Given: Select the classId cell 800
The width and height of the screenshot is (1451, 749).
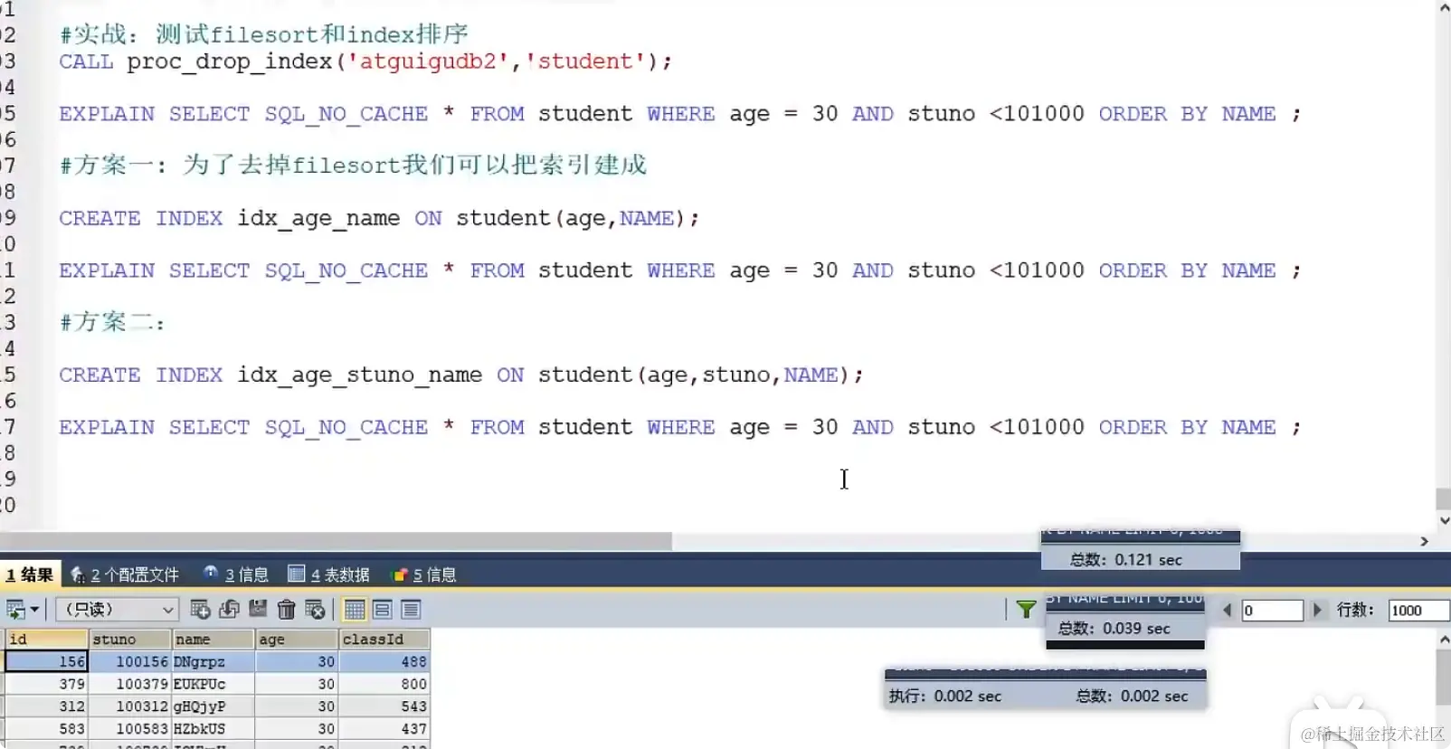Looking at the screenshot, I should point(384,684).
